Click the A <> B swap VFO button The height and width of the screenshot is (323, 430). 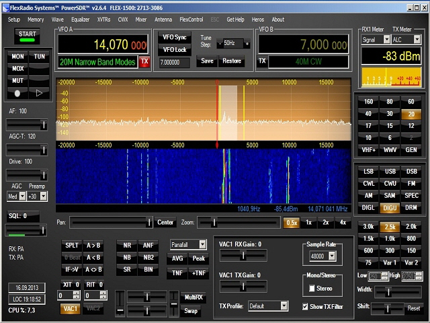point(93,270)
